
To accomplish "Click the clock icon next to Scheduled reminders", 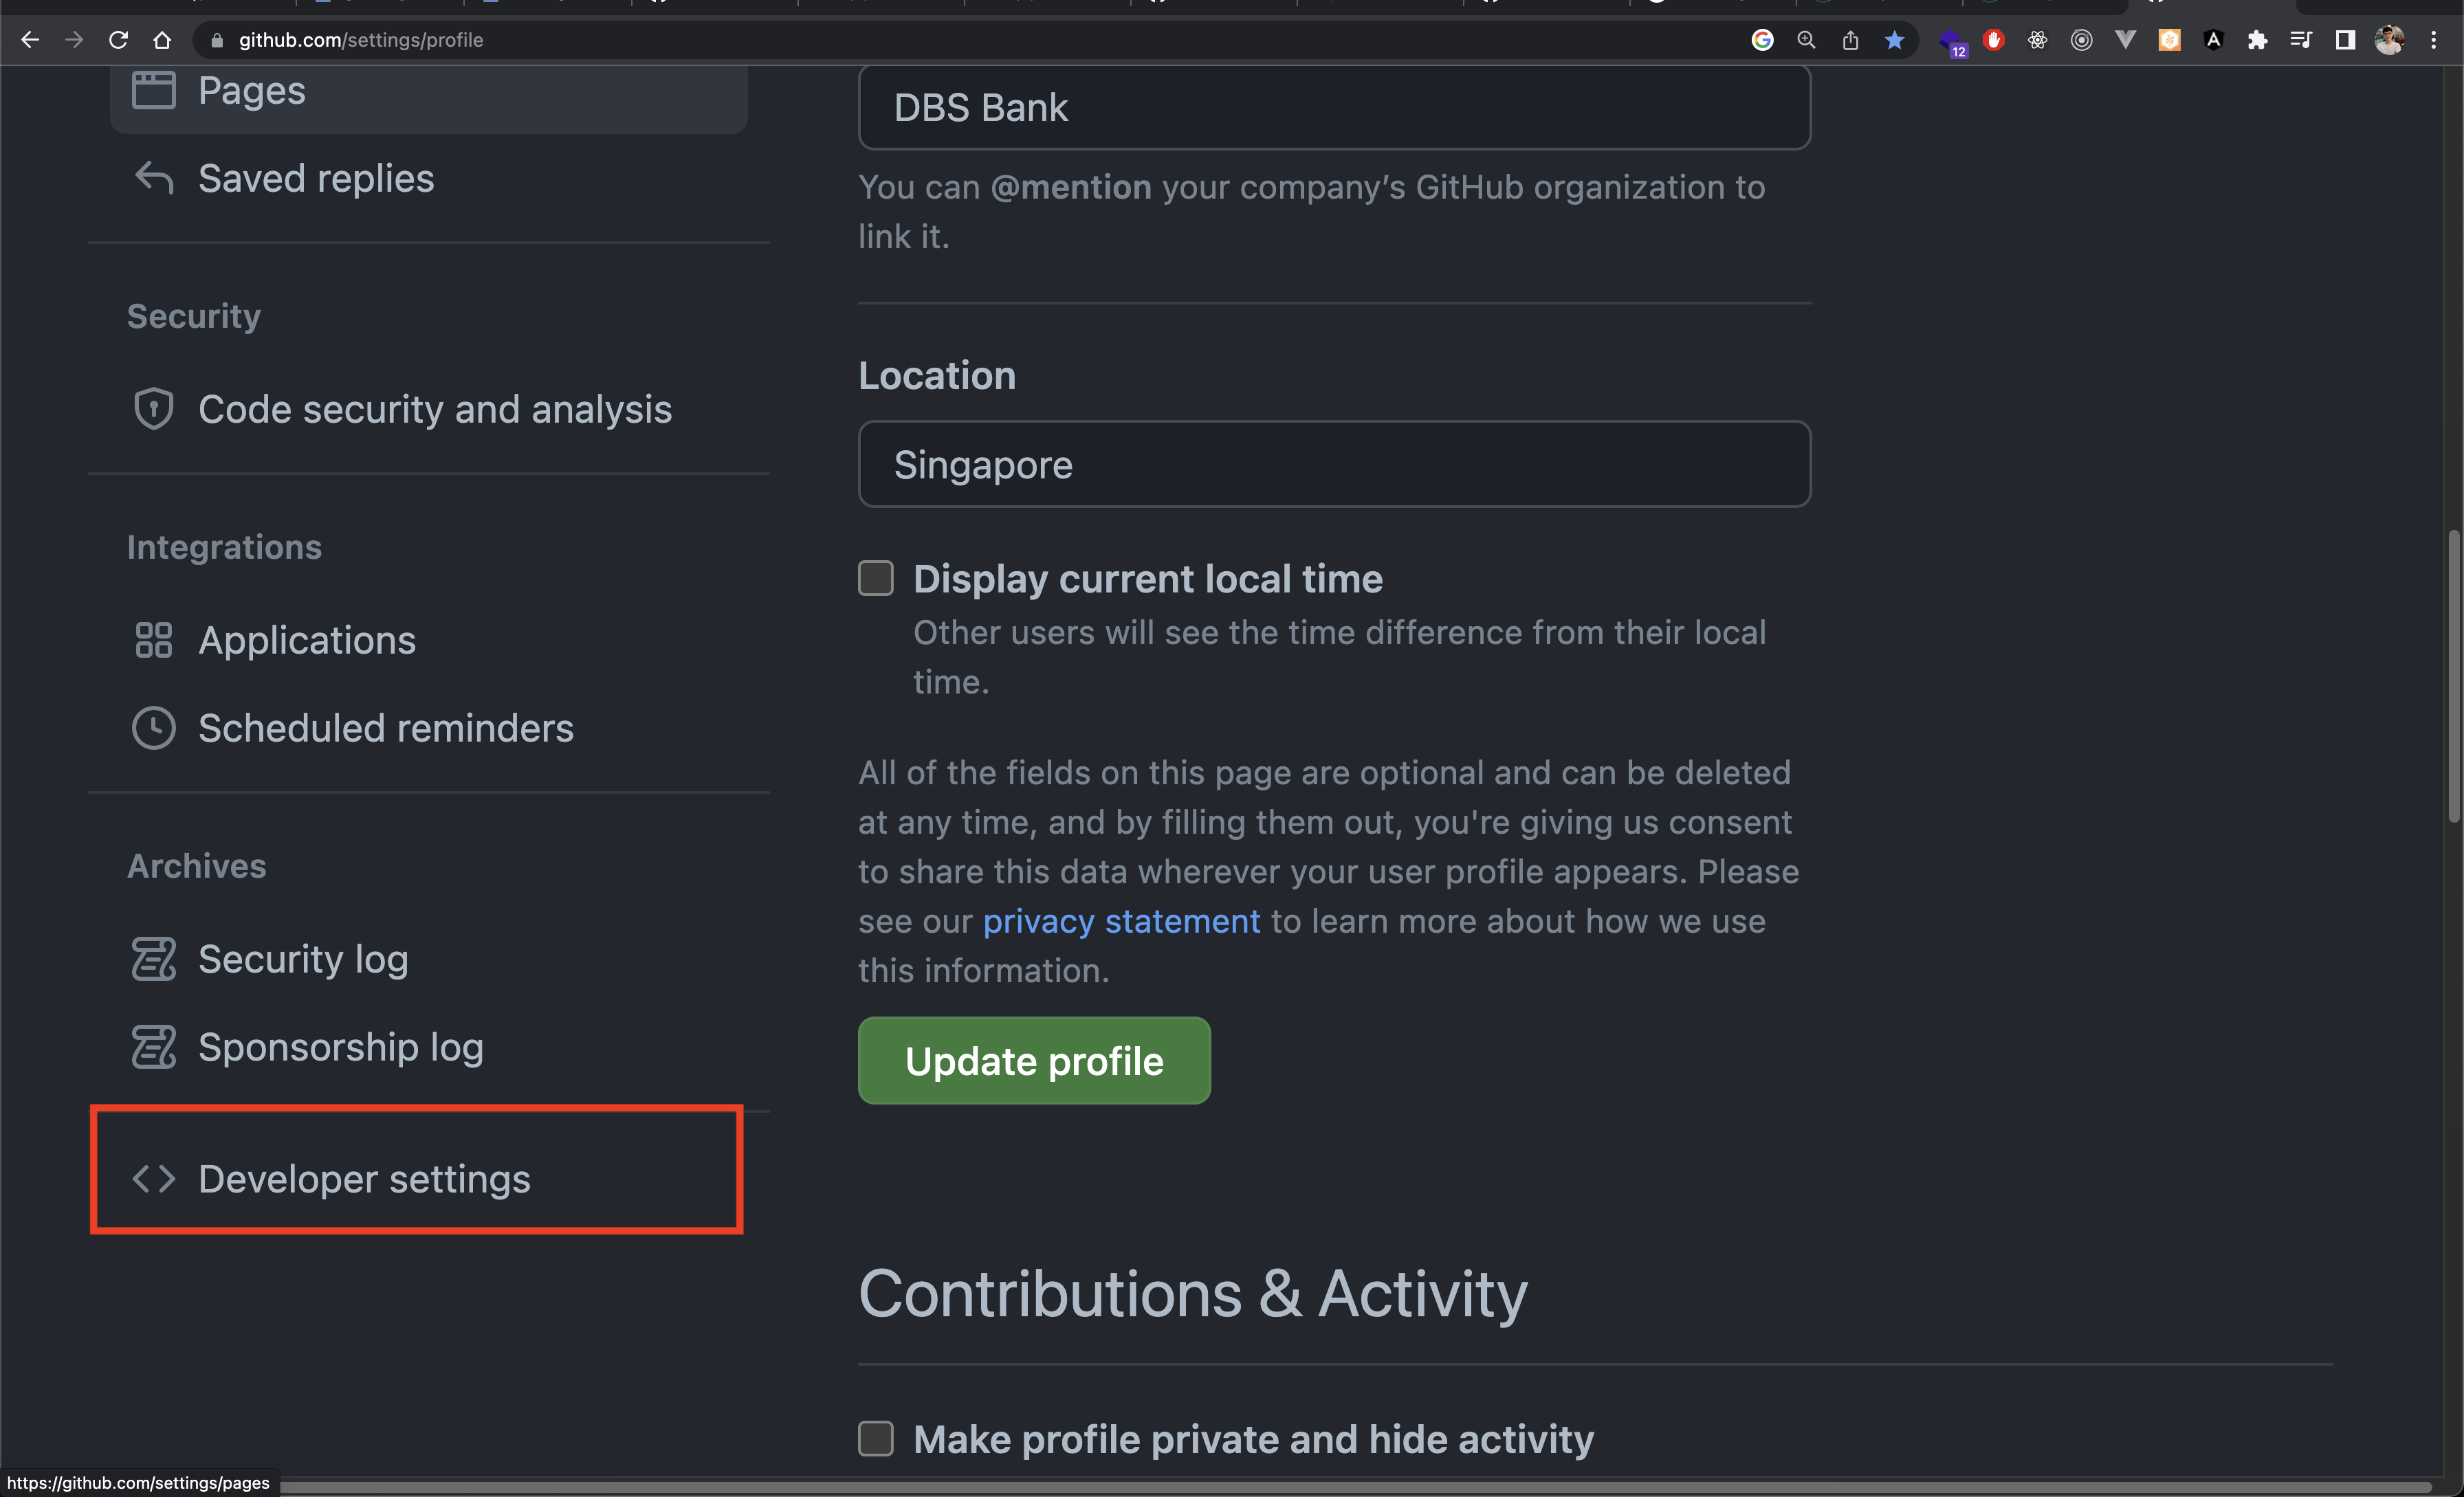I will 154,727.
